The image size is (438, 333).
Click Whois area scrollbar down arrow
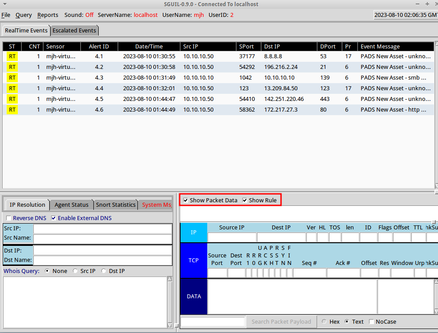point(170,325)
